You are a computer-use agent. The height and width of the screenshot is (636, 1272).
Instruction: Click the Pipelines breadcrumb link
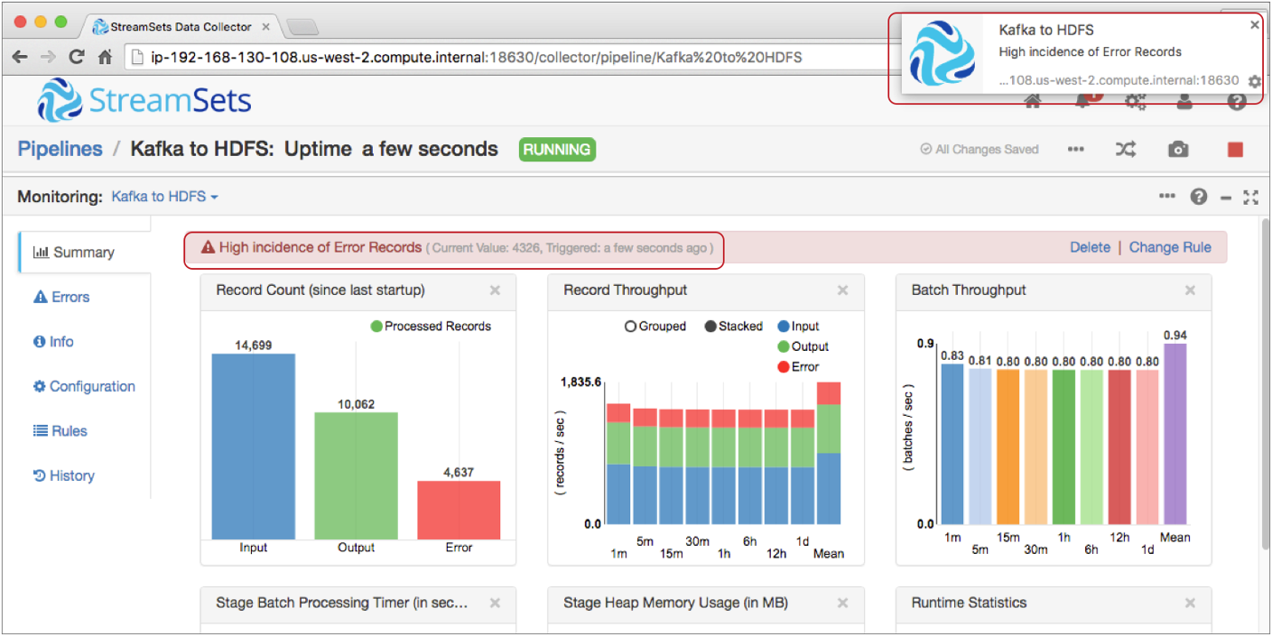[x=60, y=149]
